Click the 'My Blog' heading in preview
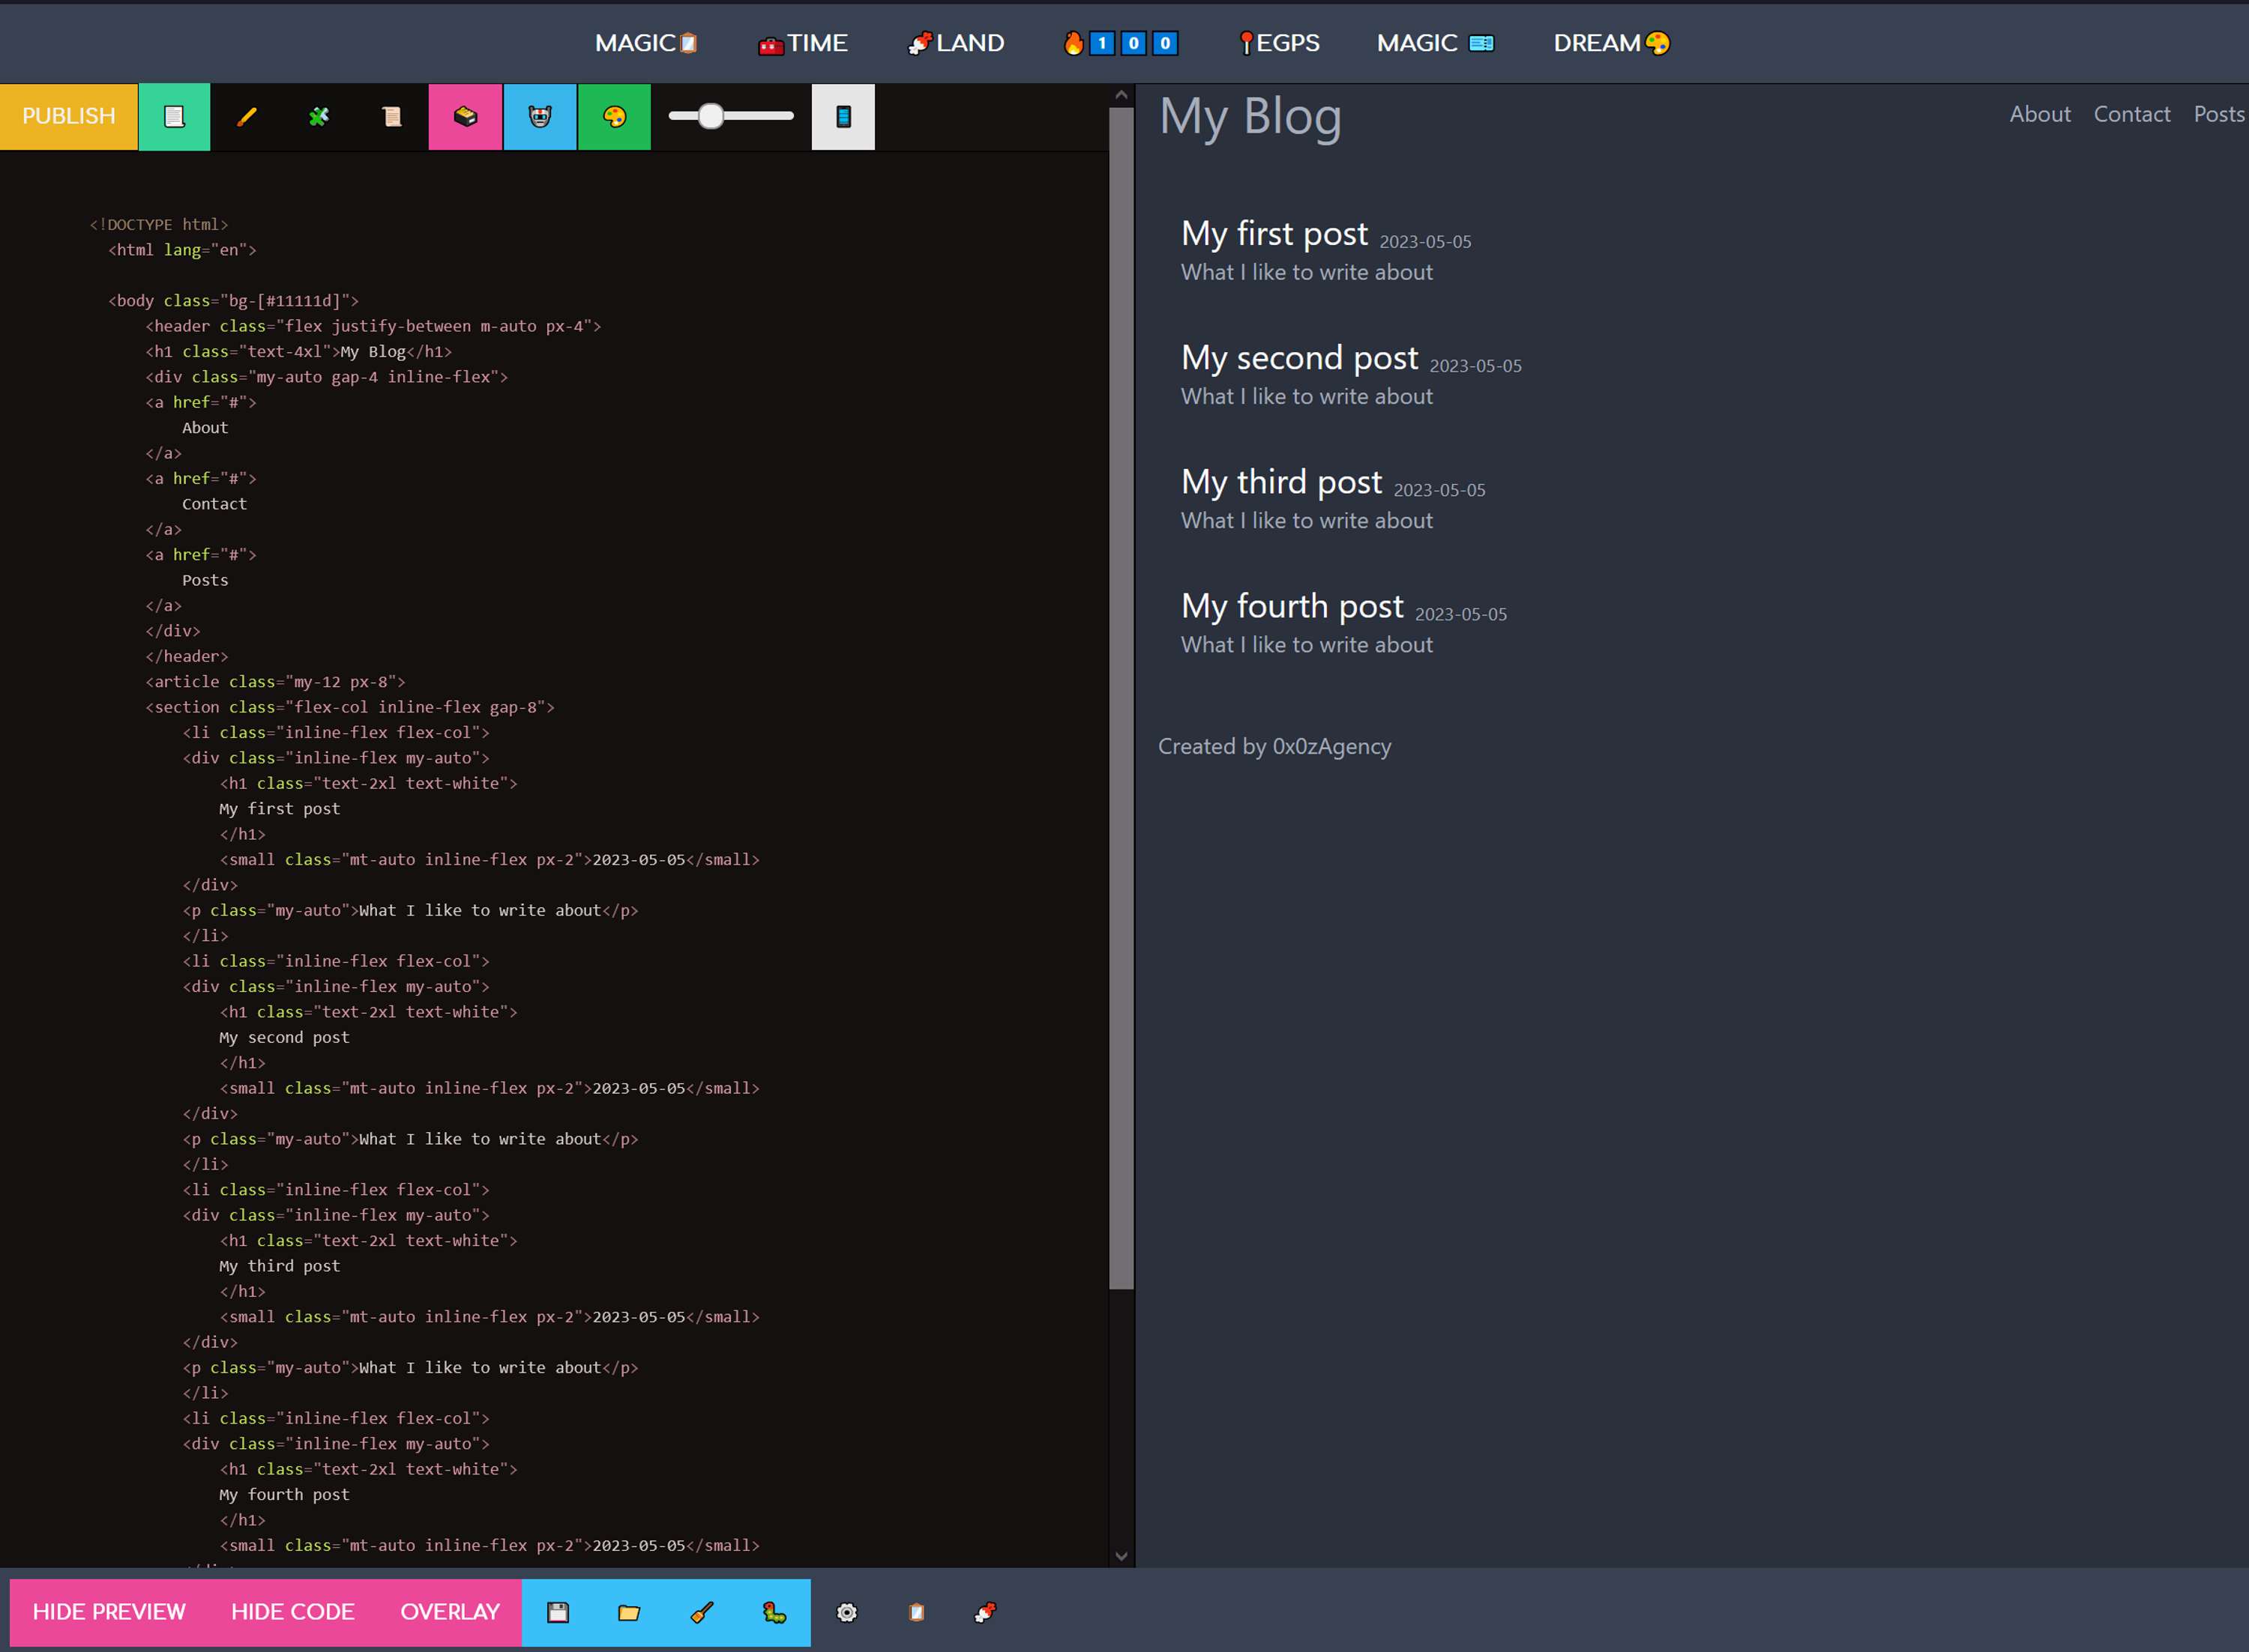This screenshot has width=2249, height=1652. [x=1250, y=116]
